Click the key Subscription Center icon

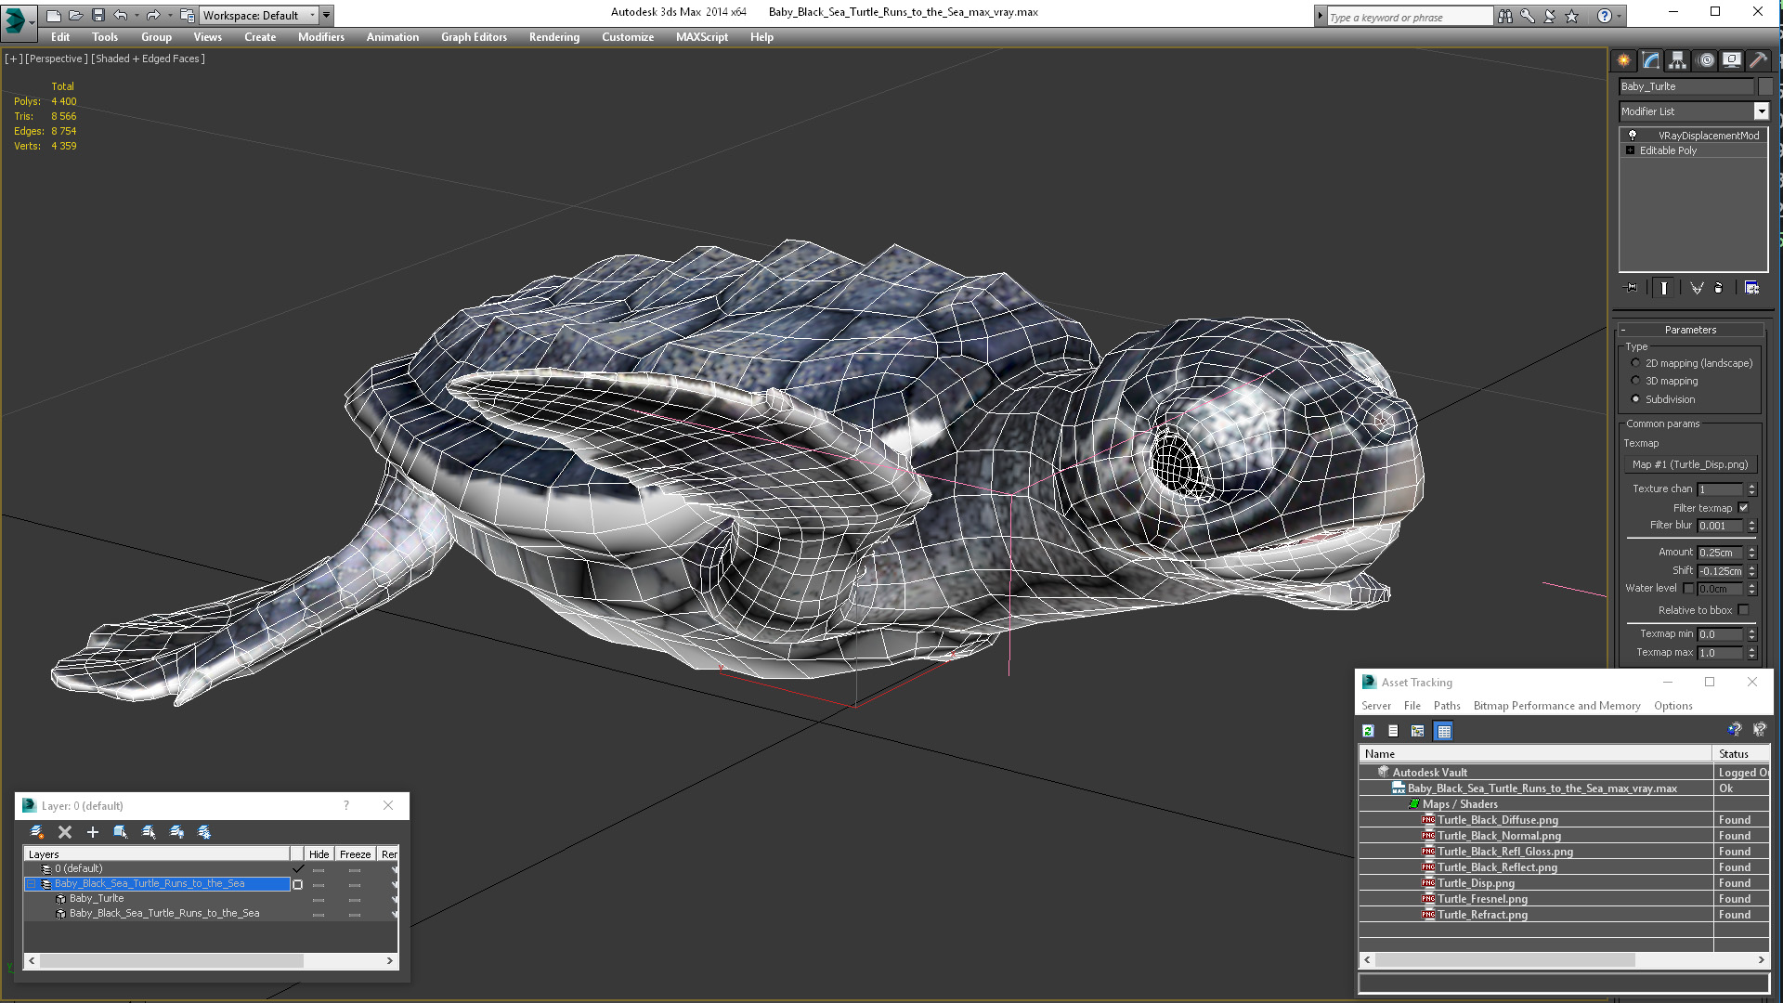tap(1528, 16)
